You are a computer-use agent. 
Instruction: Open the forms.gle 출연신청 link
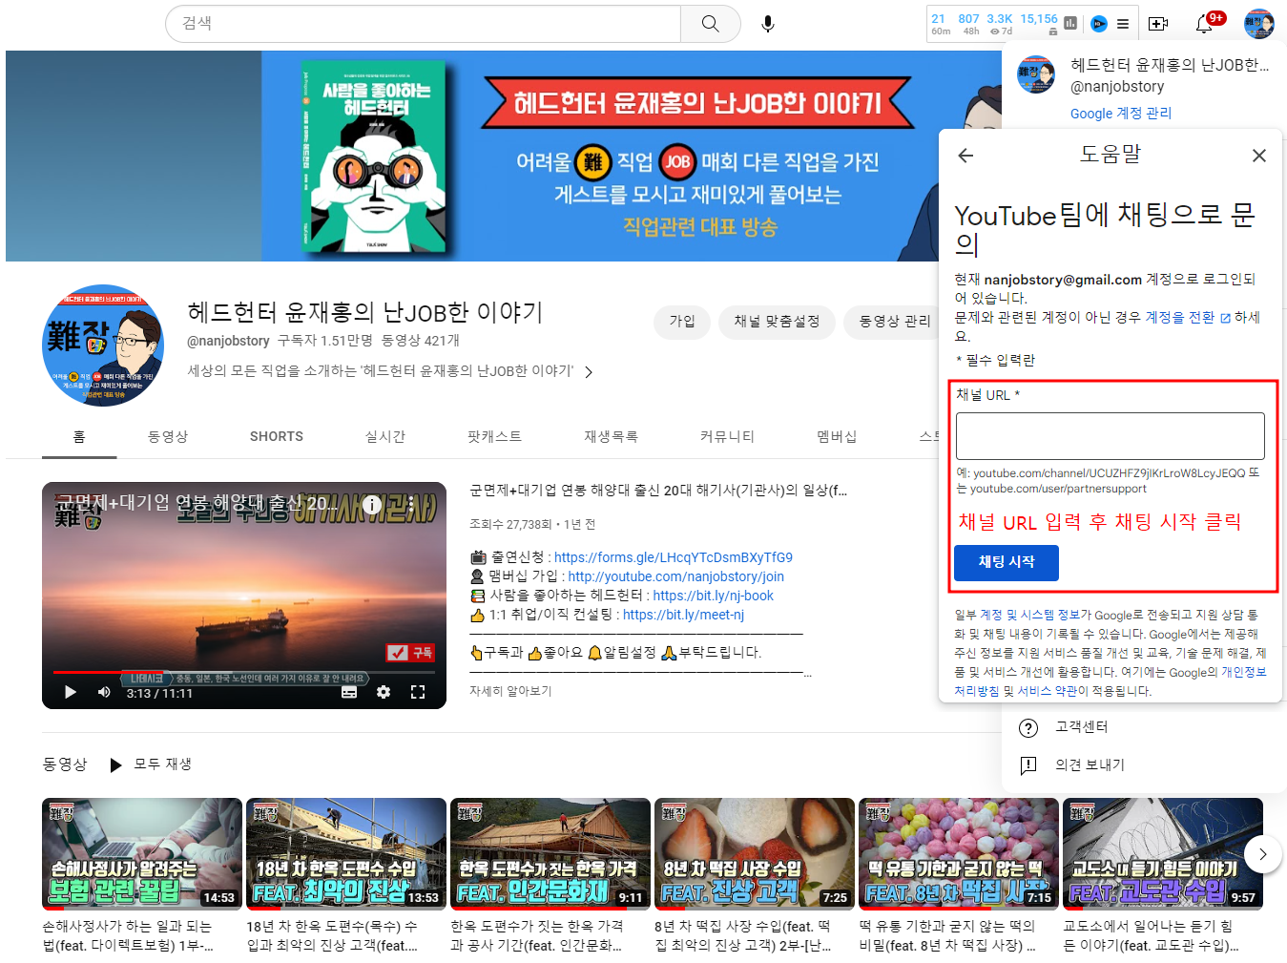674,557
